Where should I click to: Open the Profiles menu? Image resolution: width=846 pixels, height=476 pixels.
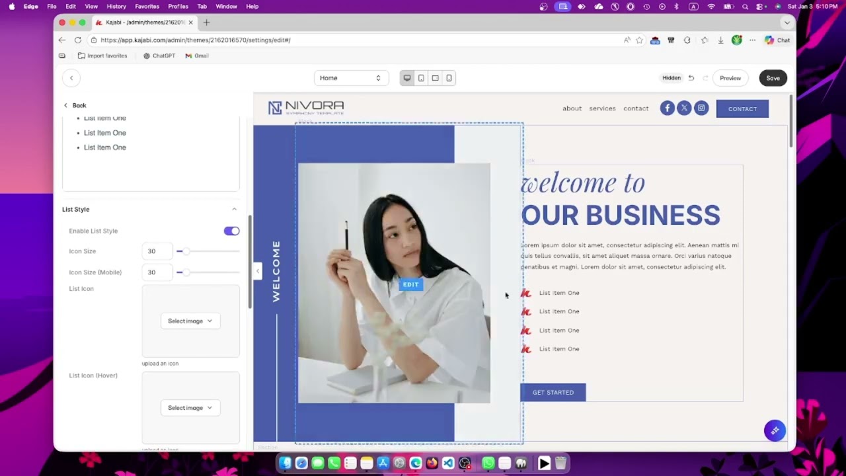[x=178, y=7]
